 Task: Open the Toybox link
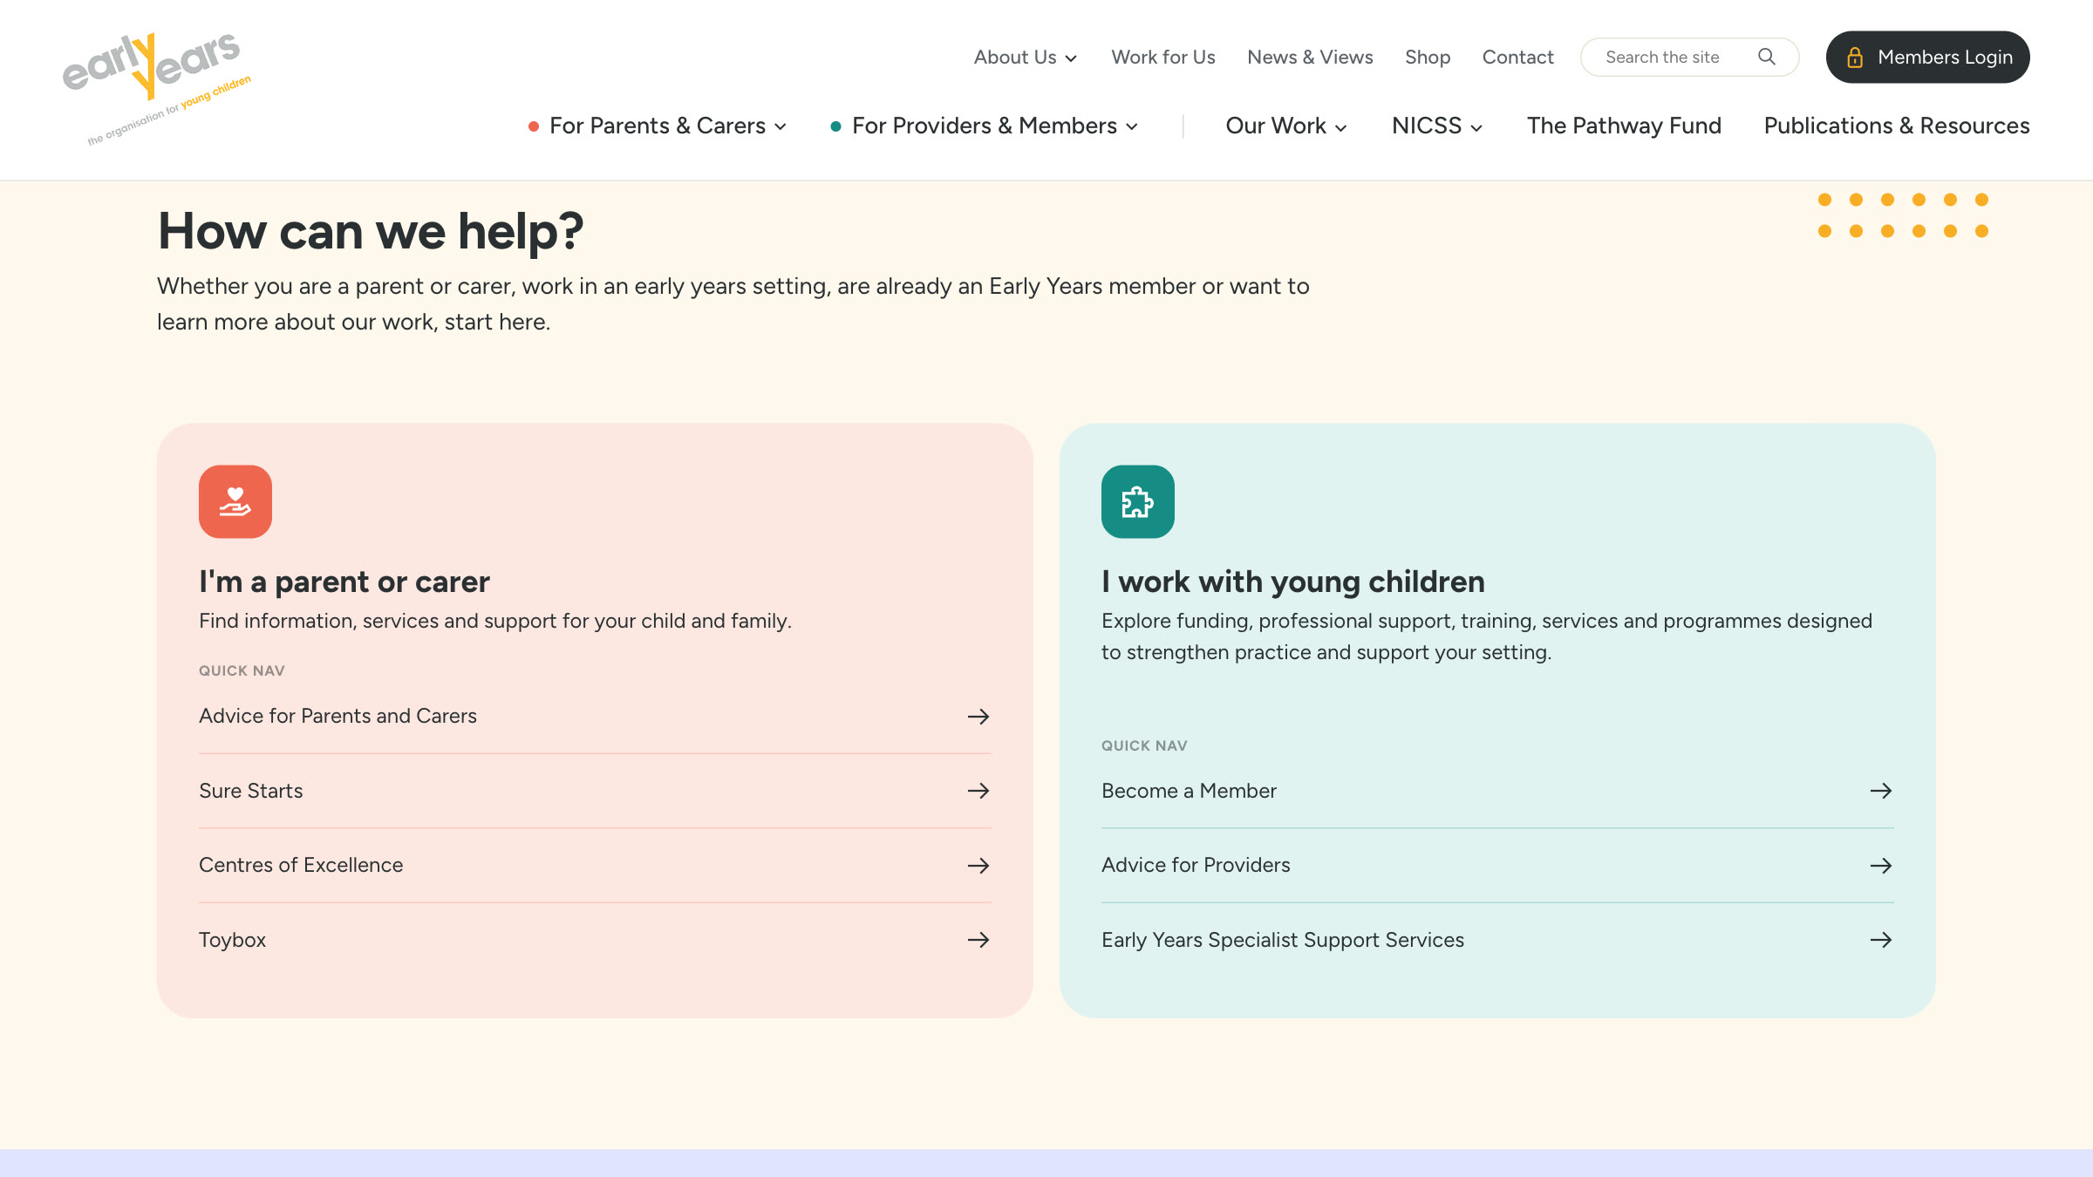click(232, 940)
